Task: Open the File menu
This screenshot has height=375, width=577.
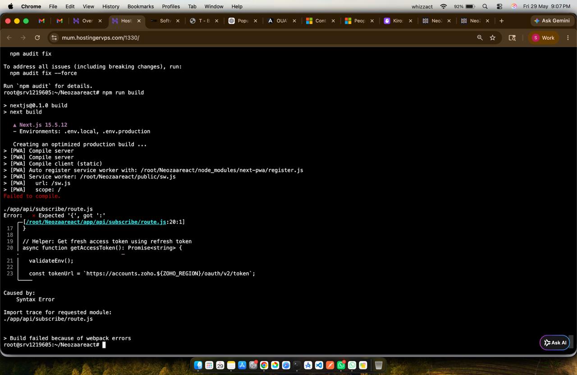Action: (x=53, y=6)
